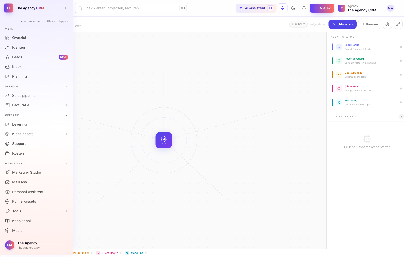The height and width of the screenshot is (257, 404).
Task: Click the Planning board icon
Action: (7, 76)
